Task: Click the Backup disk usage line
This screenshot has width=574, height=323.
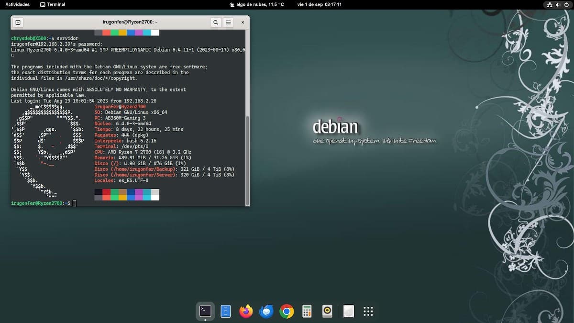Action: [x=165, y=169]
